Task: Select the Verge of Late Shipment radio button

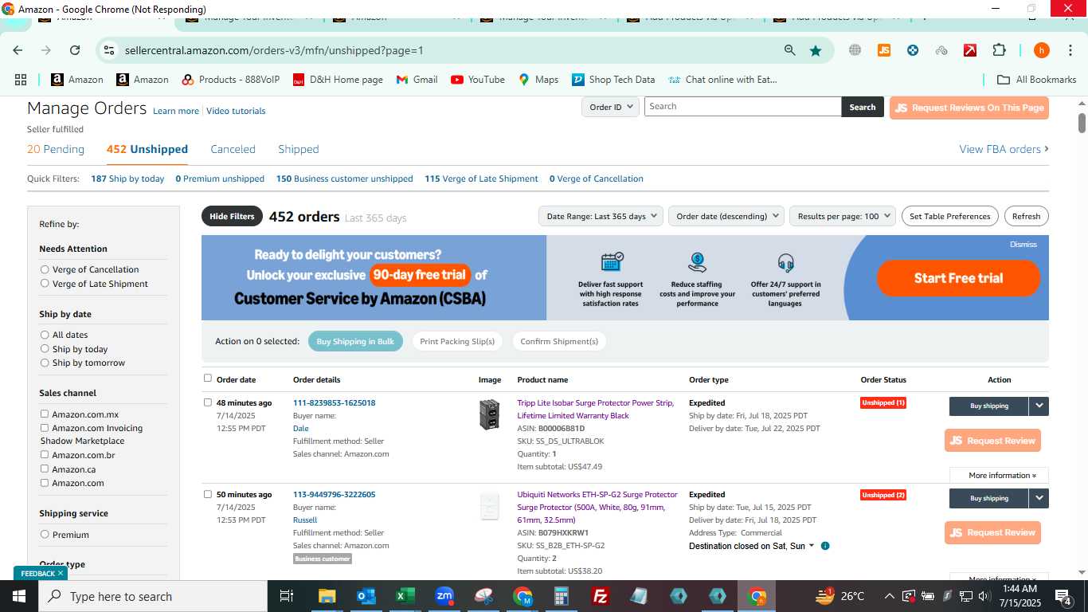Action: [x=45, y=284]
